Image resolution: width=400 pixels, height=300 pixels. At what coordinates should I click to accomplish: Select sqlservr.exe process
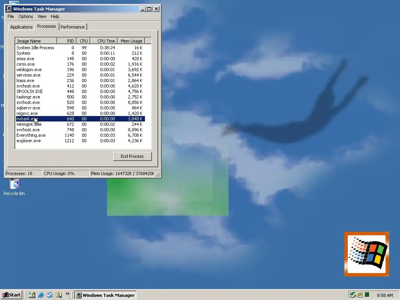click(80, 108)
